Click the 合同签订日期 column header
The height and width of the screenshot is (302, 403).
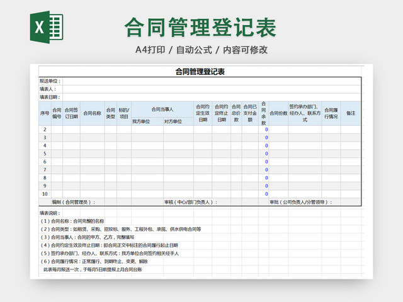coord(71,113)
